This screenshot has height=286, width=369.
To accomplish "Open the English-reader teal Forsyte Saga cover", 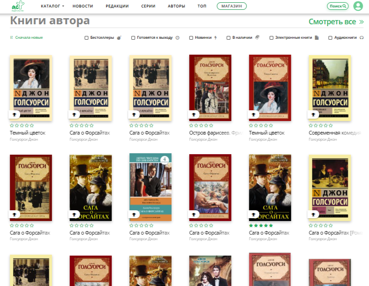I will (150, 187).
